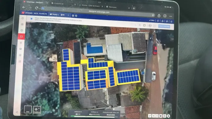The width and height of the screenshot is (212, 119).
Task: Click the first map control left of zoom
Action: 150,116
